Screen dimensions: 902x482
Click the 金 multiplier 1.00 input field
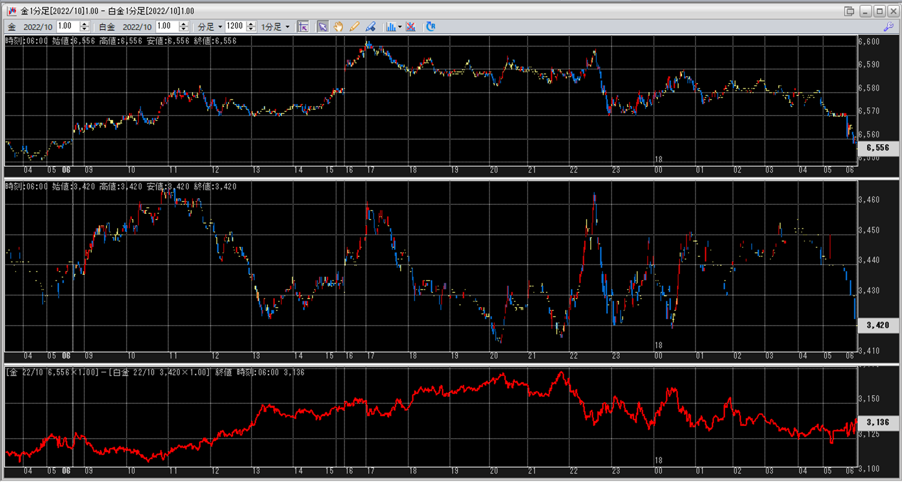[x=68, y=27]
